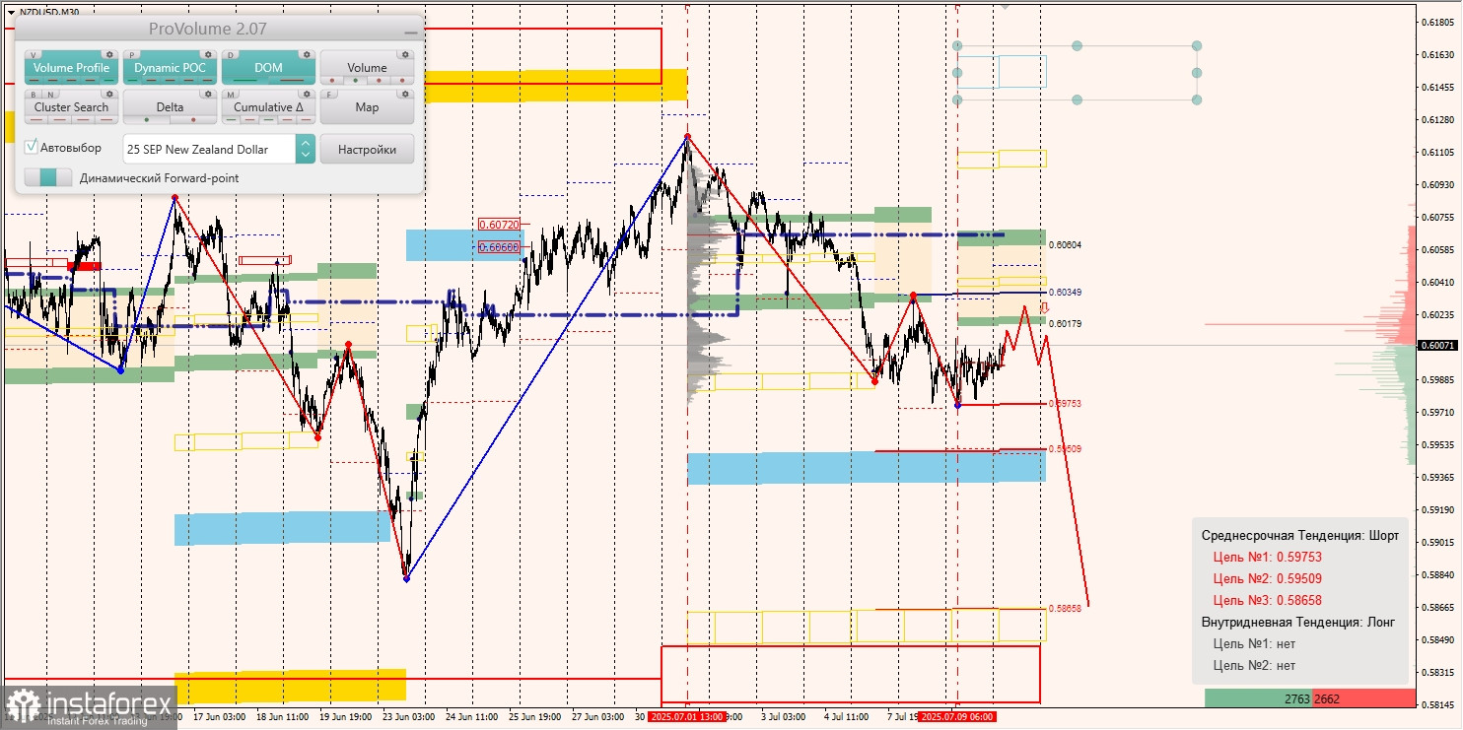
Task: Open Настройки settings button
Action: click(367, 149)
